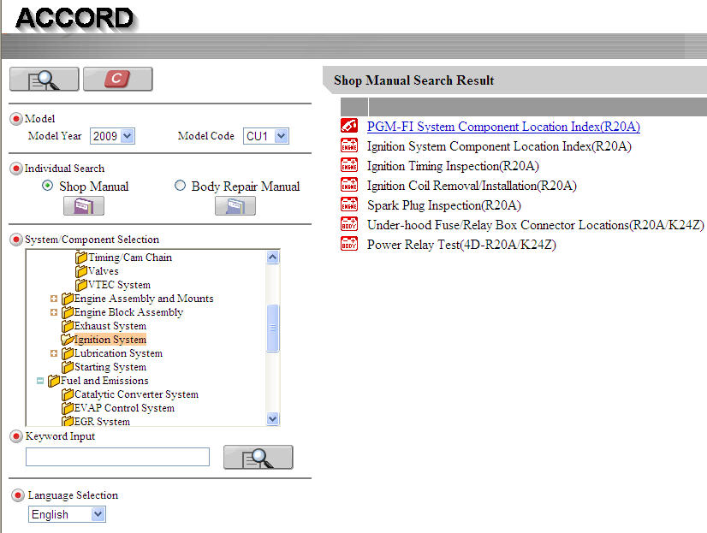Click body icon beside Under-hood Fuse/Relay Box

tap(349, 224)
